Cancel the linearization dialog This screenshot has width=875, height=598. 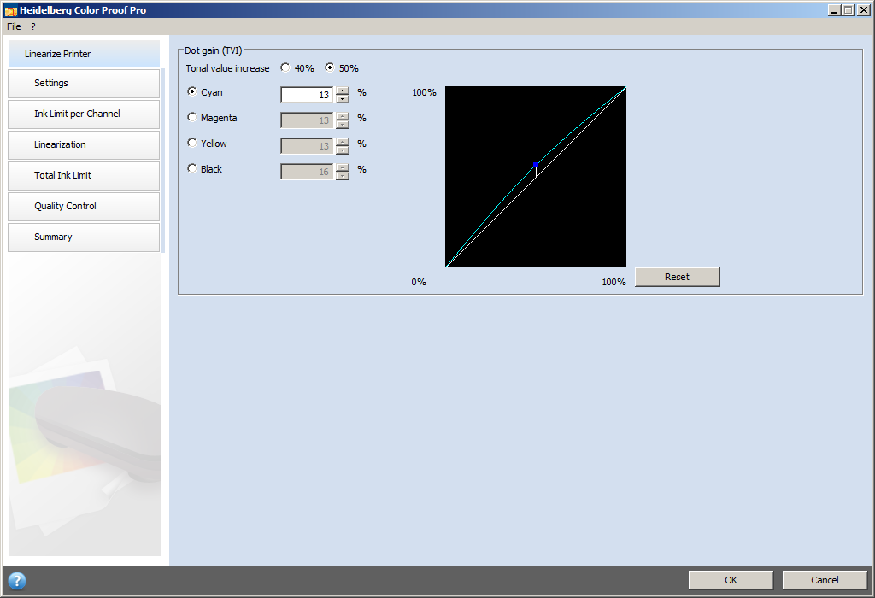point(825,580)
